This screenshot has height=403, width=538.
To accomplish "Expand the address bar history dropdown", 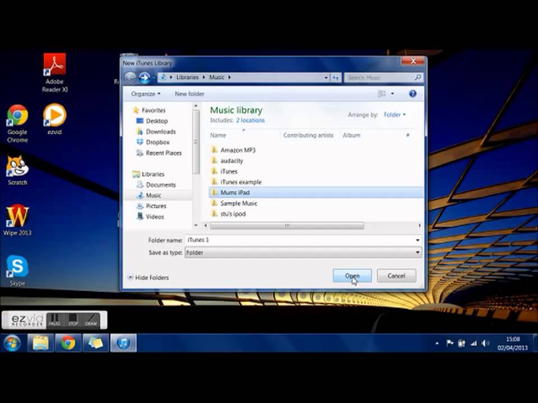I will (x=326, y=78).
